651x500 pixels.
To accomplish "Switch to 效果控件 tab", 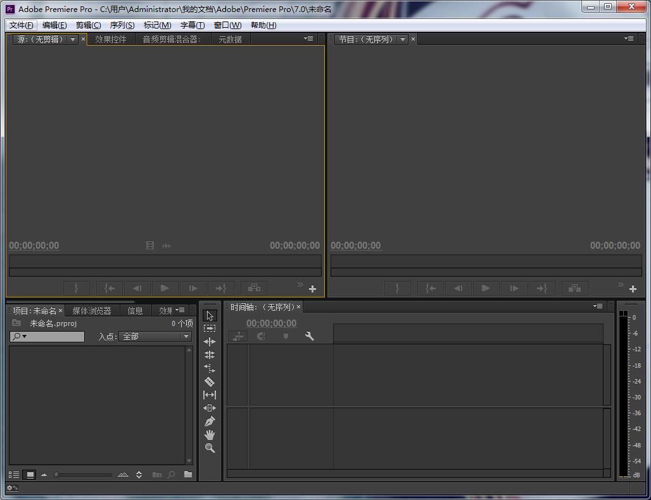I will coord(111,39).
